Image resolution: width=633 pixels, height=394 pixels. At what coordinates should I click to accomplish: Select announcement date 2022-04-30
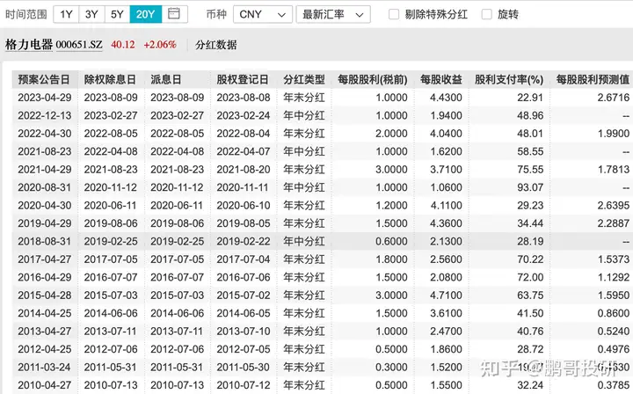click(x=45, y=134)
